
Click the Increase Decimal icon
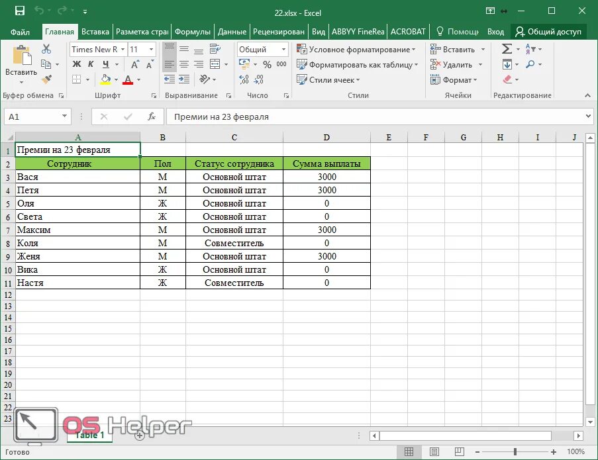point(244,79)
